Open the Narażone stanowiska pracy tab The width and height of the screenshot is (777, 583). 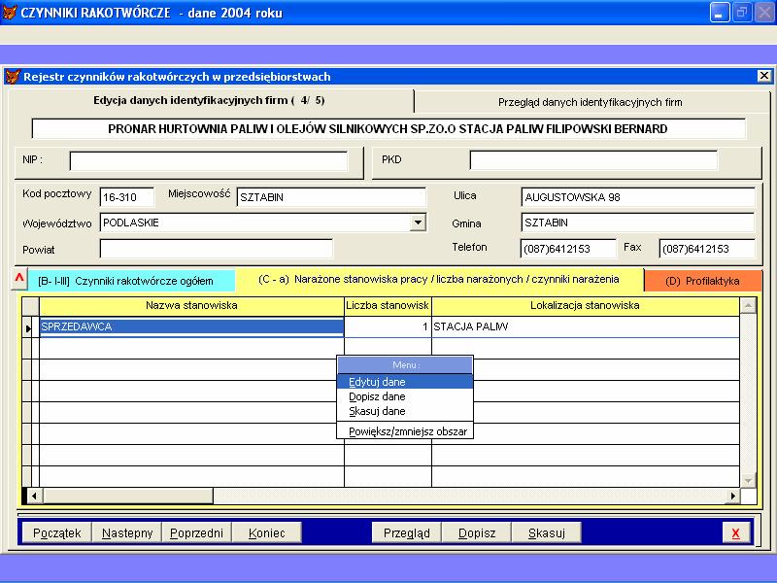tap(439, 280)
